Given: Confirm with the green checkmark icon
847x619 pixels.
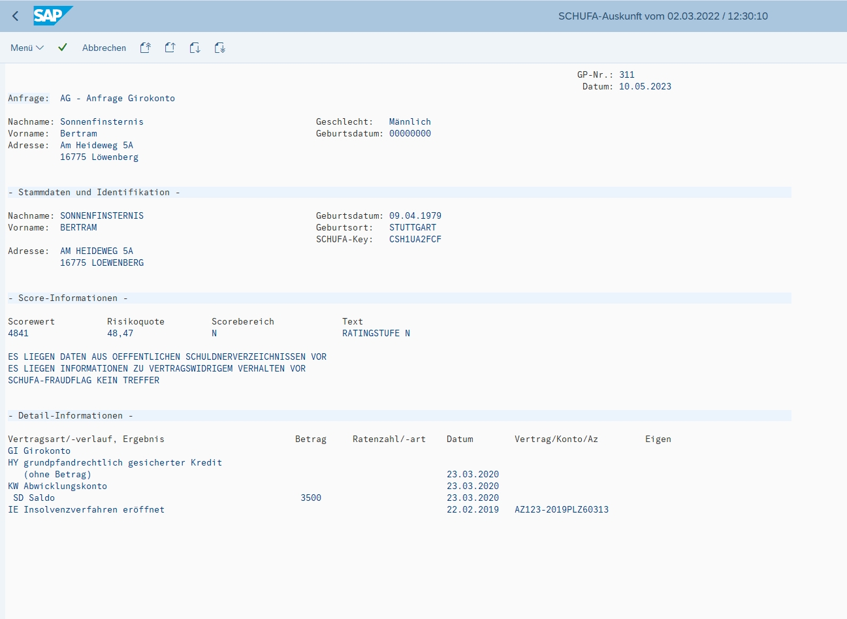Looking at the screenshot, I should click(63, 47).
